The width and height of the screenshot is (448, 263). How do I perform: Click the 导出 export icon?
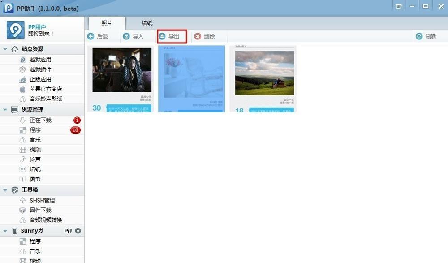[x=162, y=36]
